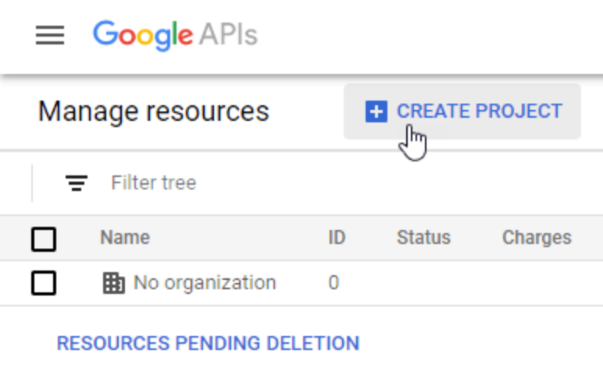Click the Status column header
The width and height of the screenshot is (603, 382).
pyautogui.click(x=423, y=238)
